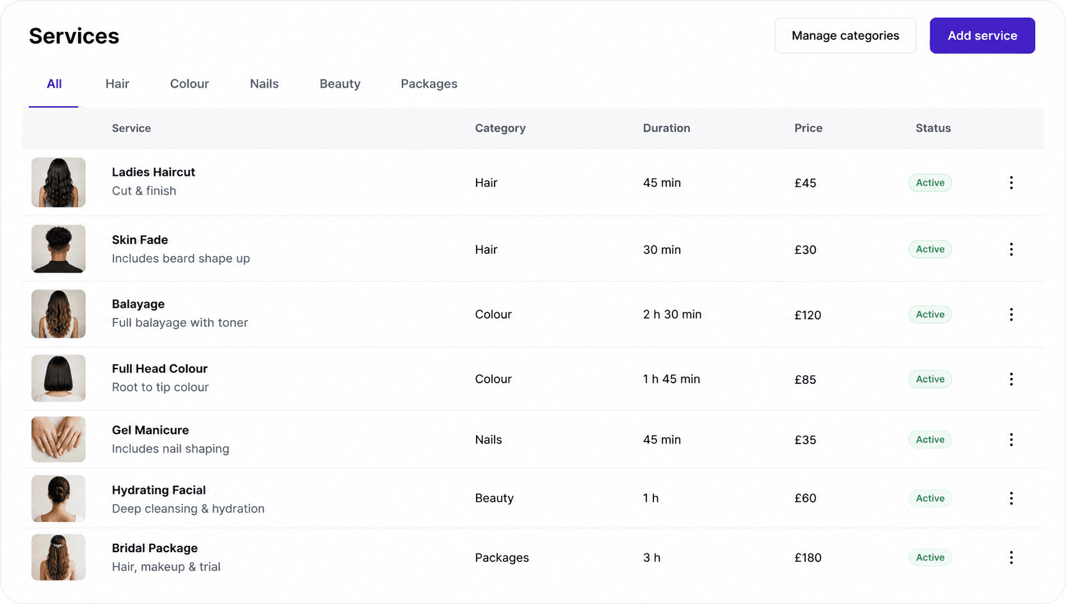
Task: Open the more actions menu for Balayage
Action: pos(1011,315)
